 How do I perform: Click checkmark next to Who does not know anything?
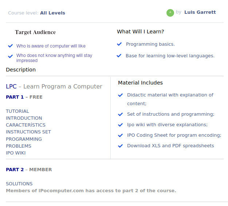tap(10, 56)
